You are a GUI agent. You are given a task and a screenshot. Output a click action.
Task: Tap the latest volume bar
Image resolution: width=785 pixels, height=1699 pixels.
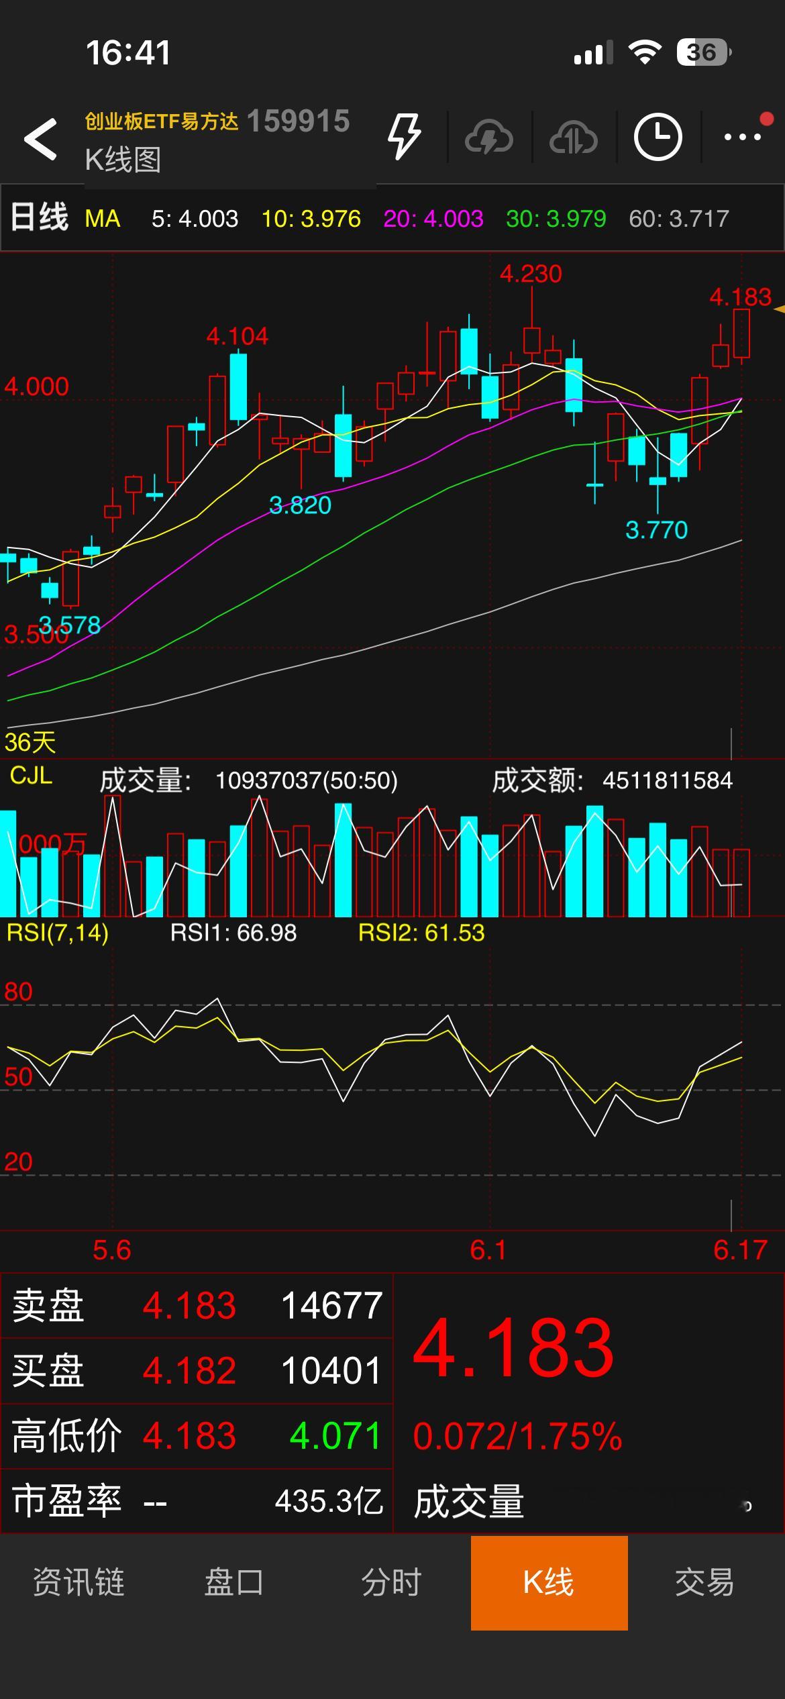pos(741,882)
